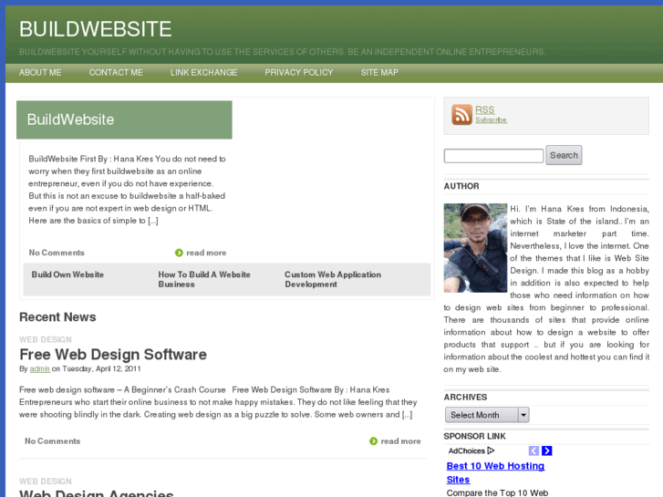This screenshot has height=497, width=663.
Task: Click the BUILDWEBSITE site title
Action: click(x=96, y=29)
